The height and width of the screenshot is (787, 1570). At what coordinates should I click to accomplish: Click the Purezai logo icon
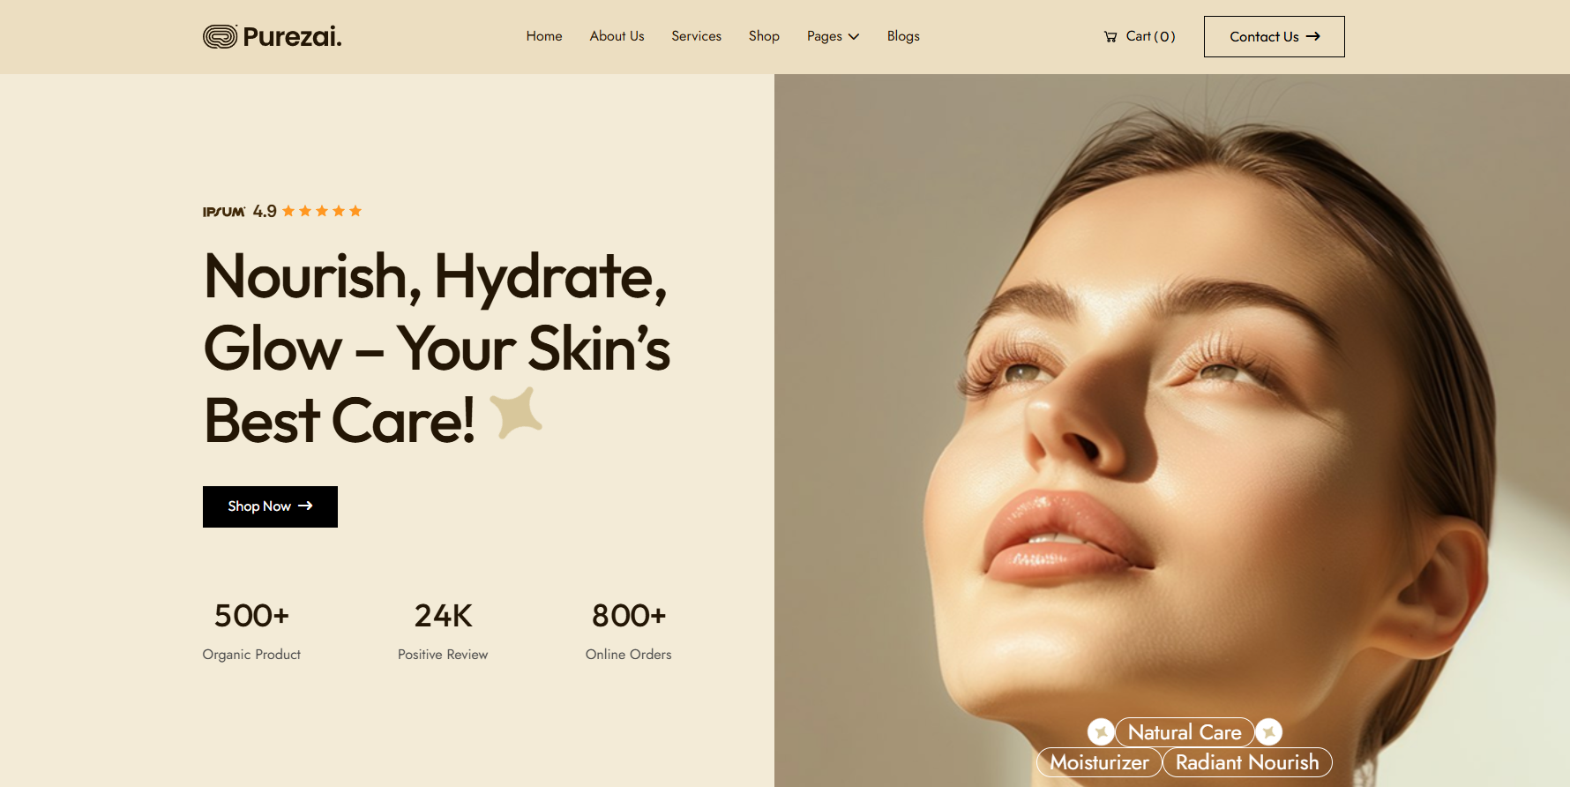(220, 36)
